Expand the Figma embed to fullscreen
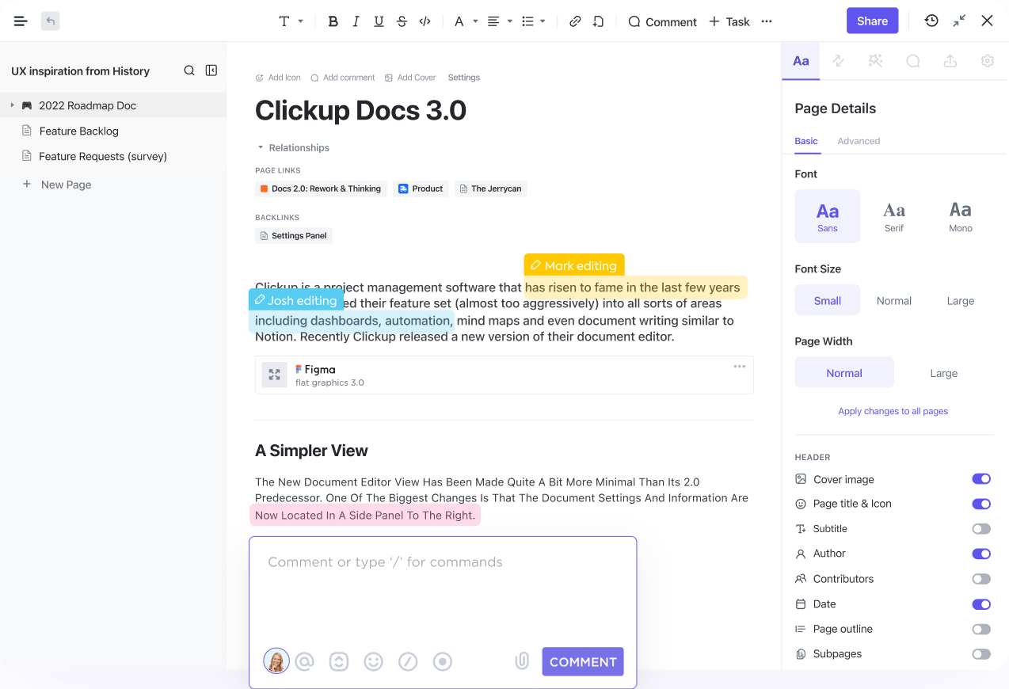The image size is (1009, 689). point(275,375)
